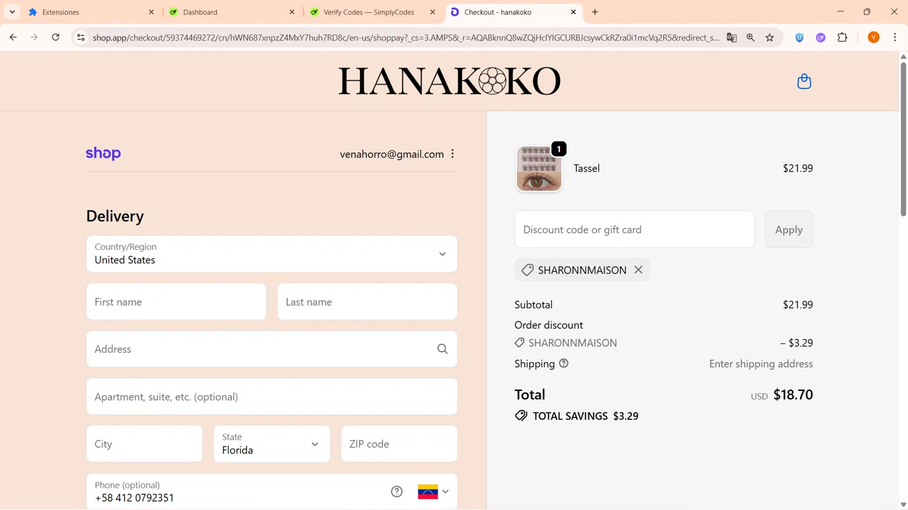Click the Apply discount button
The height and width of the screenshot is (510, 908).
click(x=789, y=230)
